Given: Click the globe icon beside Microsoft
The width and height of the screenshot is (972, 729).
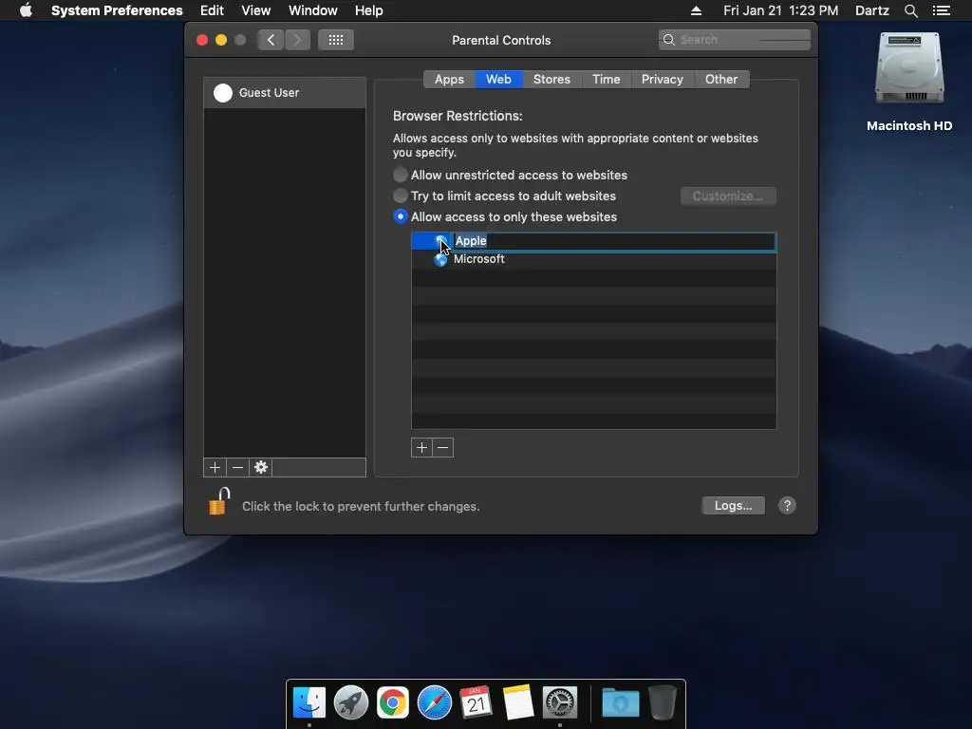Looking at the screenshot, I should 440,259.
